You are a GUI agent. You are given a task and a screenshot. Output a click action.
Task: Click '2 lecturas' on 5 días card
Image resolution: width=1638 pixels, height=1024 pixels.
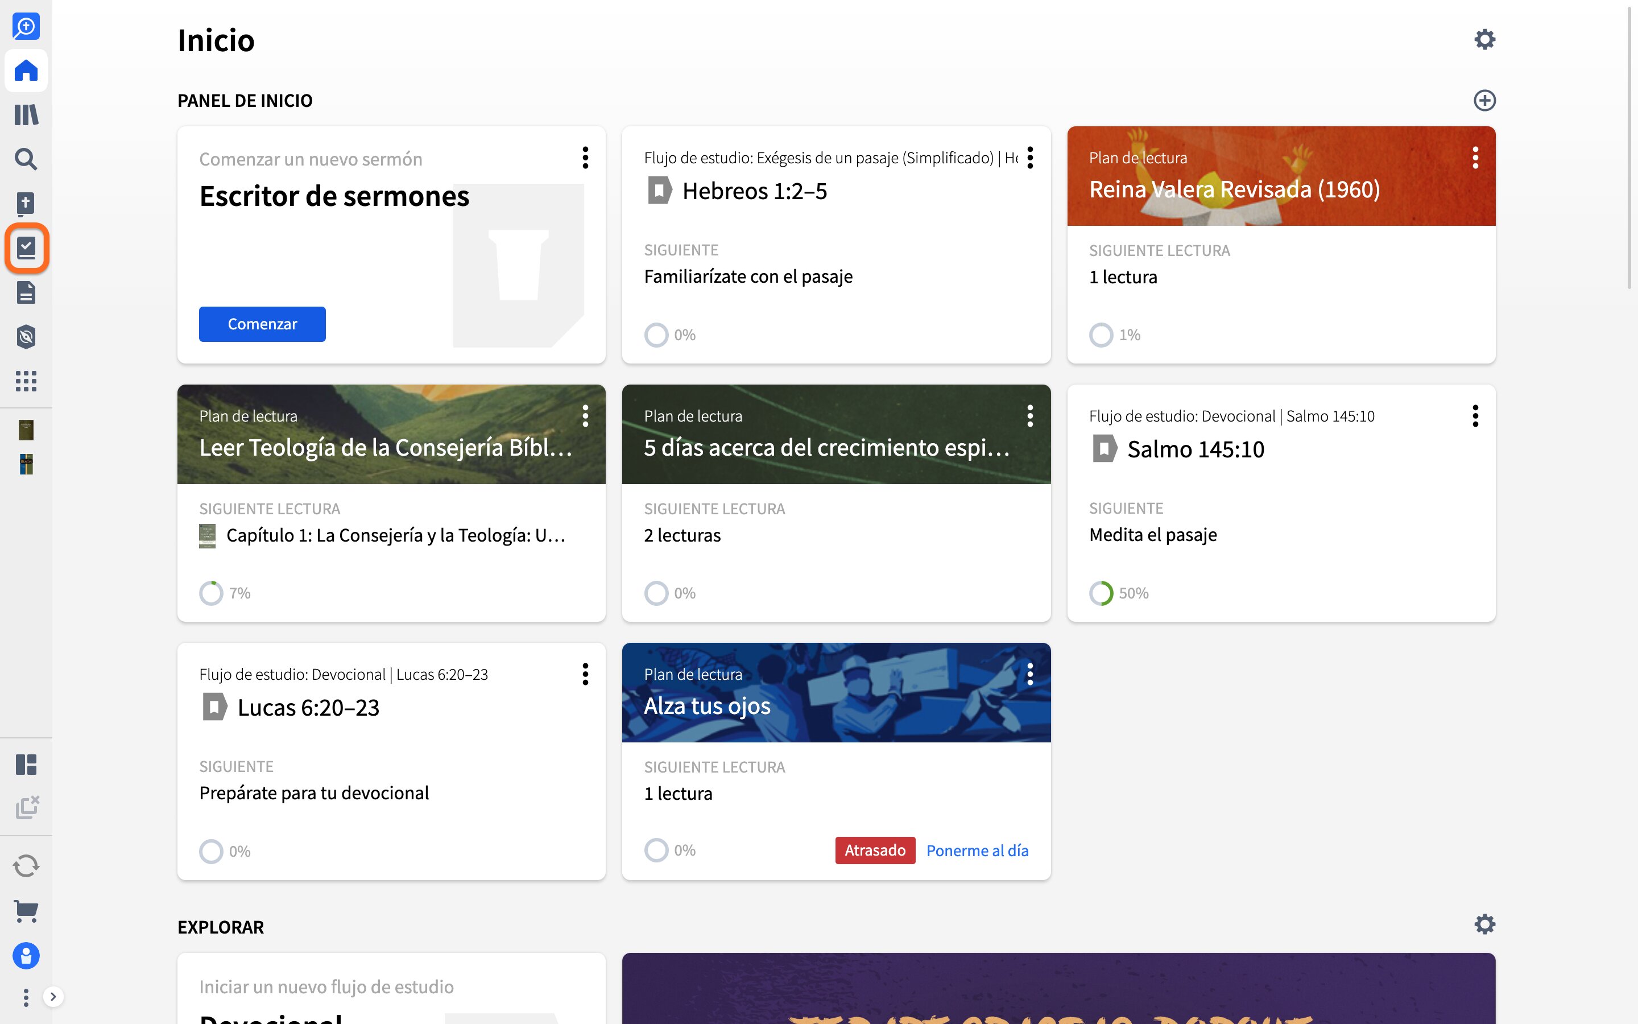(x=681, y=536)
